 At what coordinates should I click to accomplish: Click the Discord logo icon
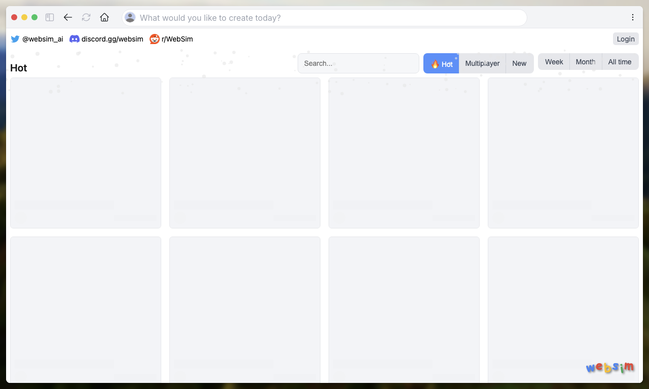click(x=75, y=39)
